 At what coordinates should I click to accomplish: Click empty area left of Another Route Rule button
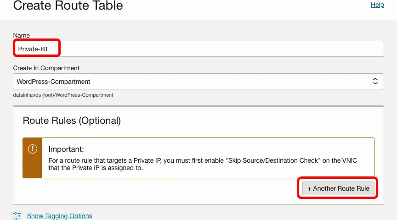[161, 188]
